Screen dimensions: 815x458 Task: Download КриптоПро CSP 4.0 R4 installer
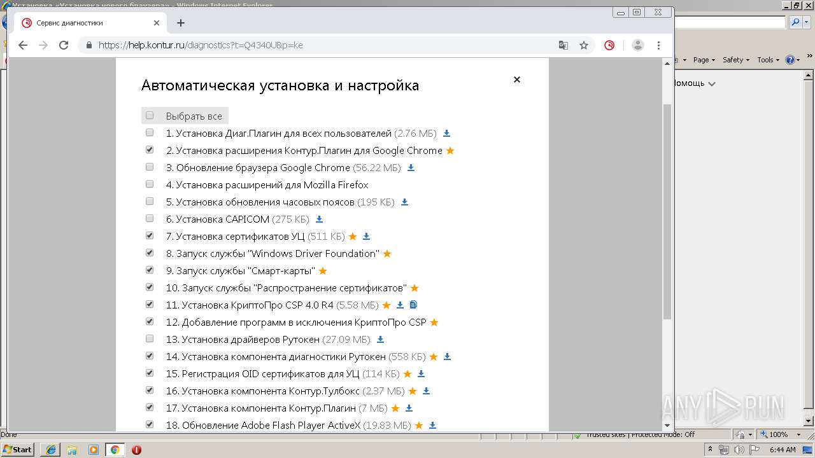[400, 305]
